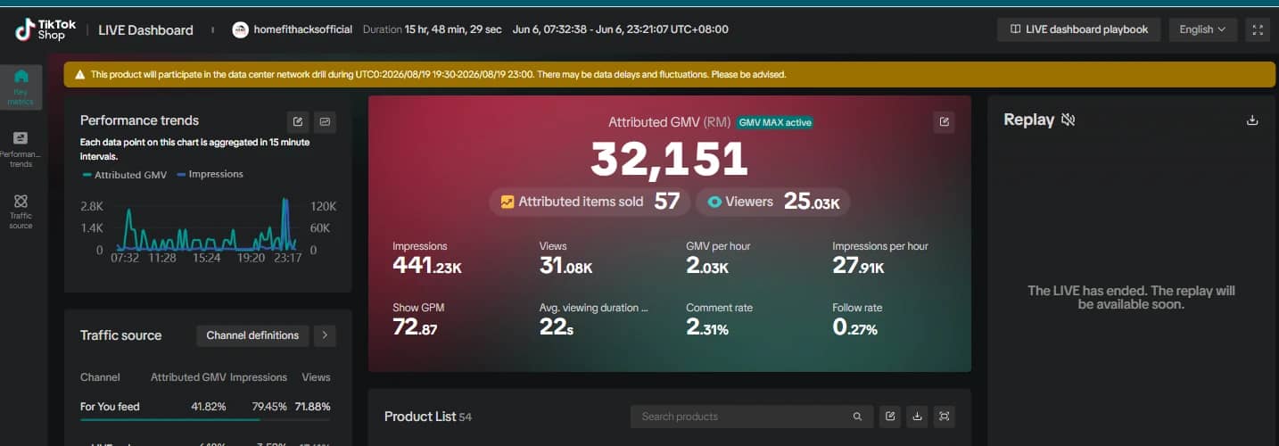Expand Product List to fullscreen icon

click(x=945, y=417)
